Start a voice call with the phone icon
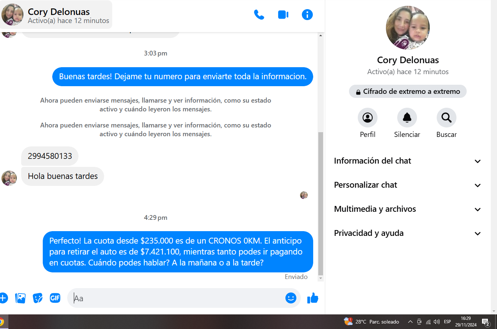This screenshot has height=329, width=497. (x=259, y=15)
